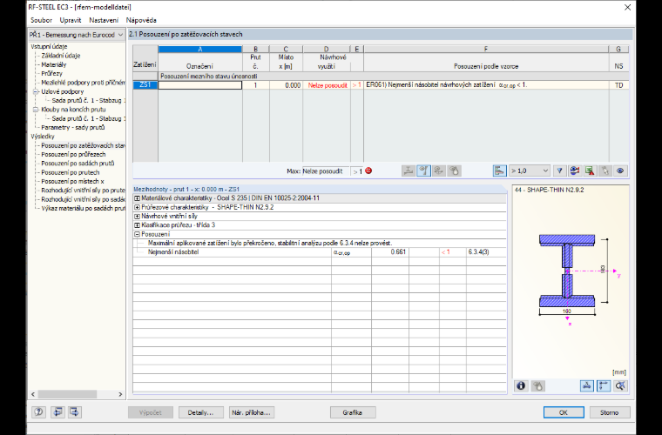Click the first beam-section results toolbar icon
This screenshot has width=662, height=435.
(409, 171)
